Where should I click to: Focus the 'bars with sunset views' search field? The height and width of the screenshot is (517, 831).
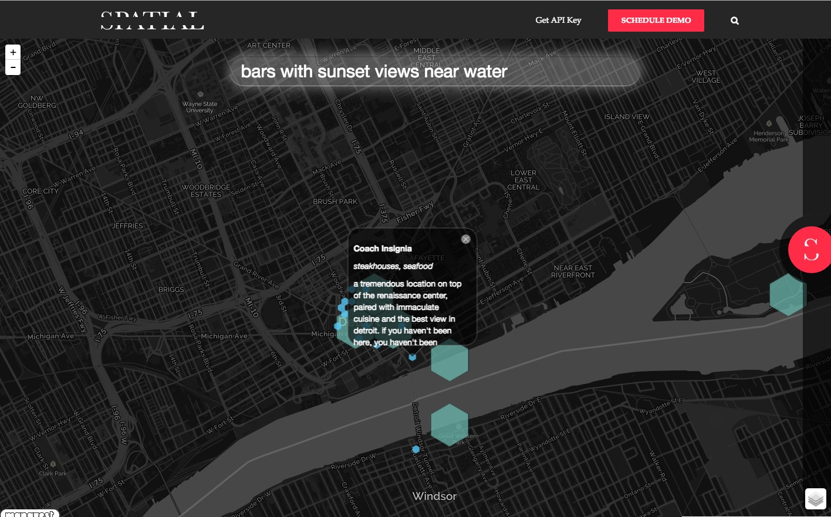(x=434, y=72)
